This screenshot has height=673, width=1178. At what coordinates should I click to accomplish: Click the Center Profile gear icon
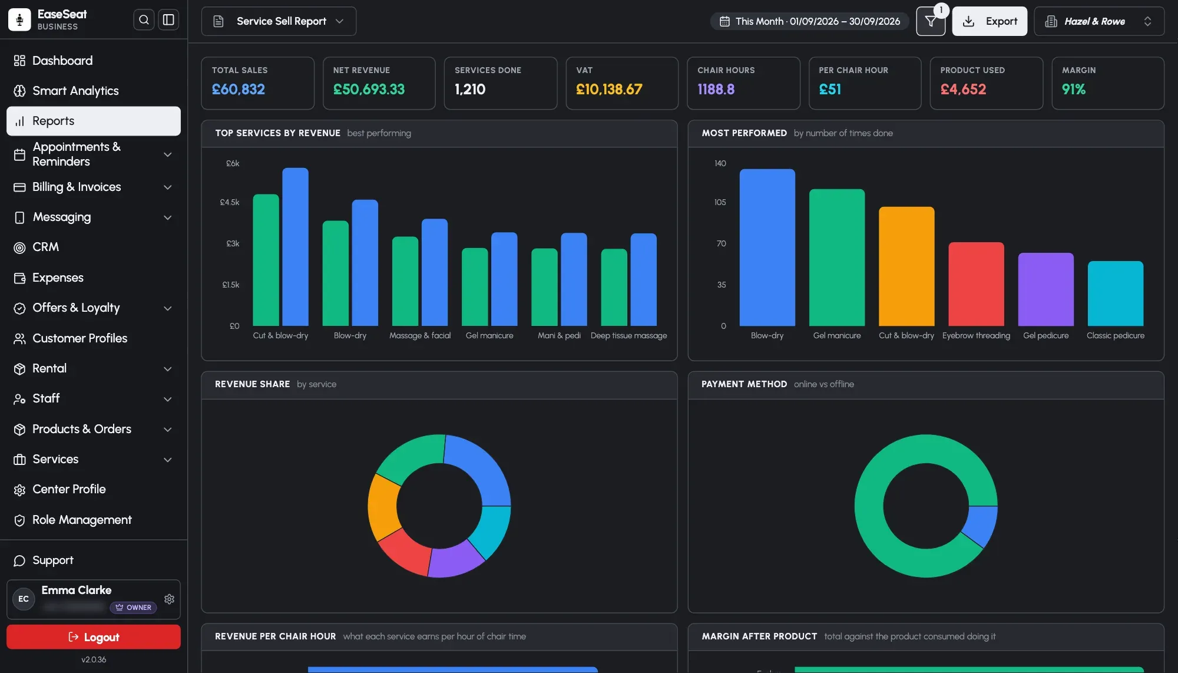(19, 490)
